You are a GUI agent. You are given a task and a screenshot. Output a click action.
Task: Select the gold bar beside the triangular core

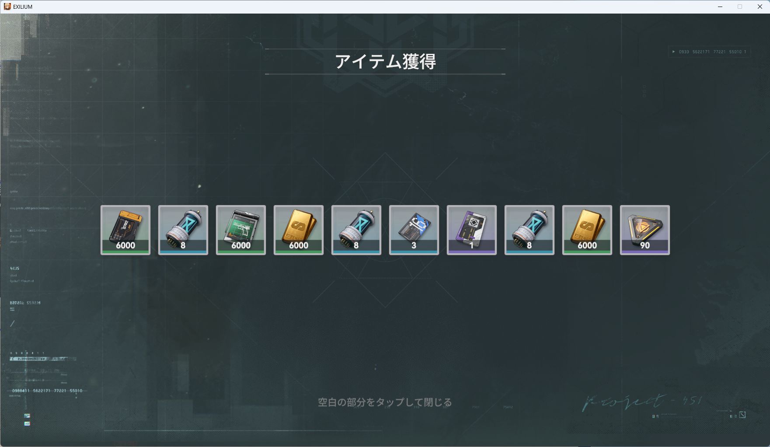tap(587, 230)
